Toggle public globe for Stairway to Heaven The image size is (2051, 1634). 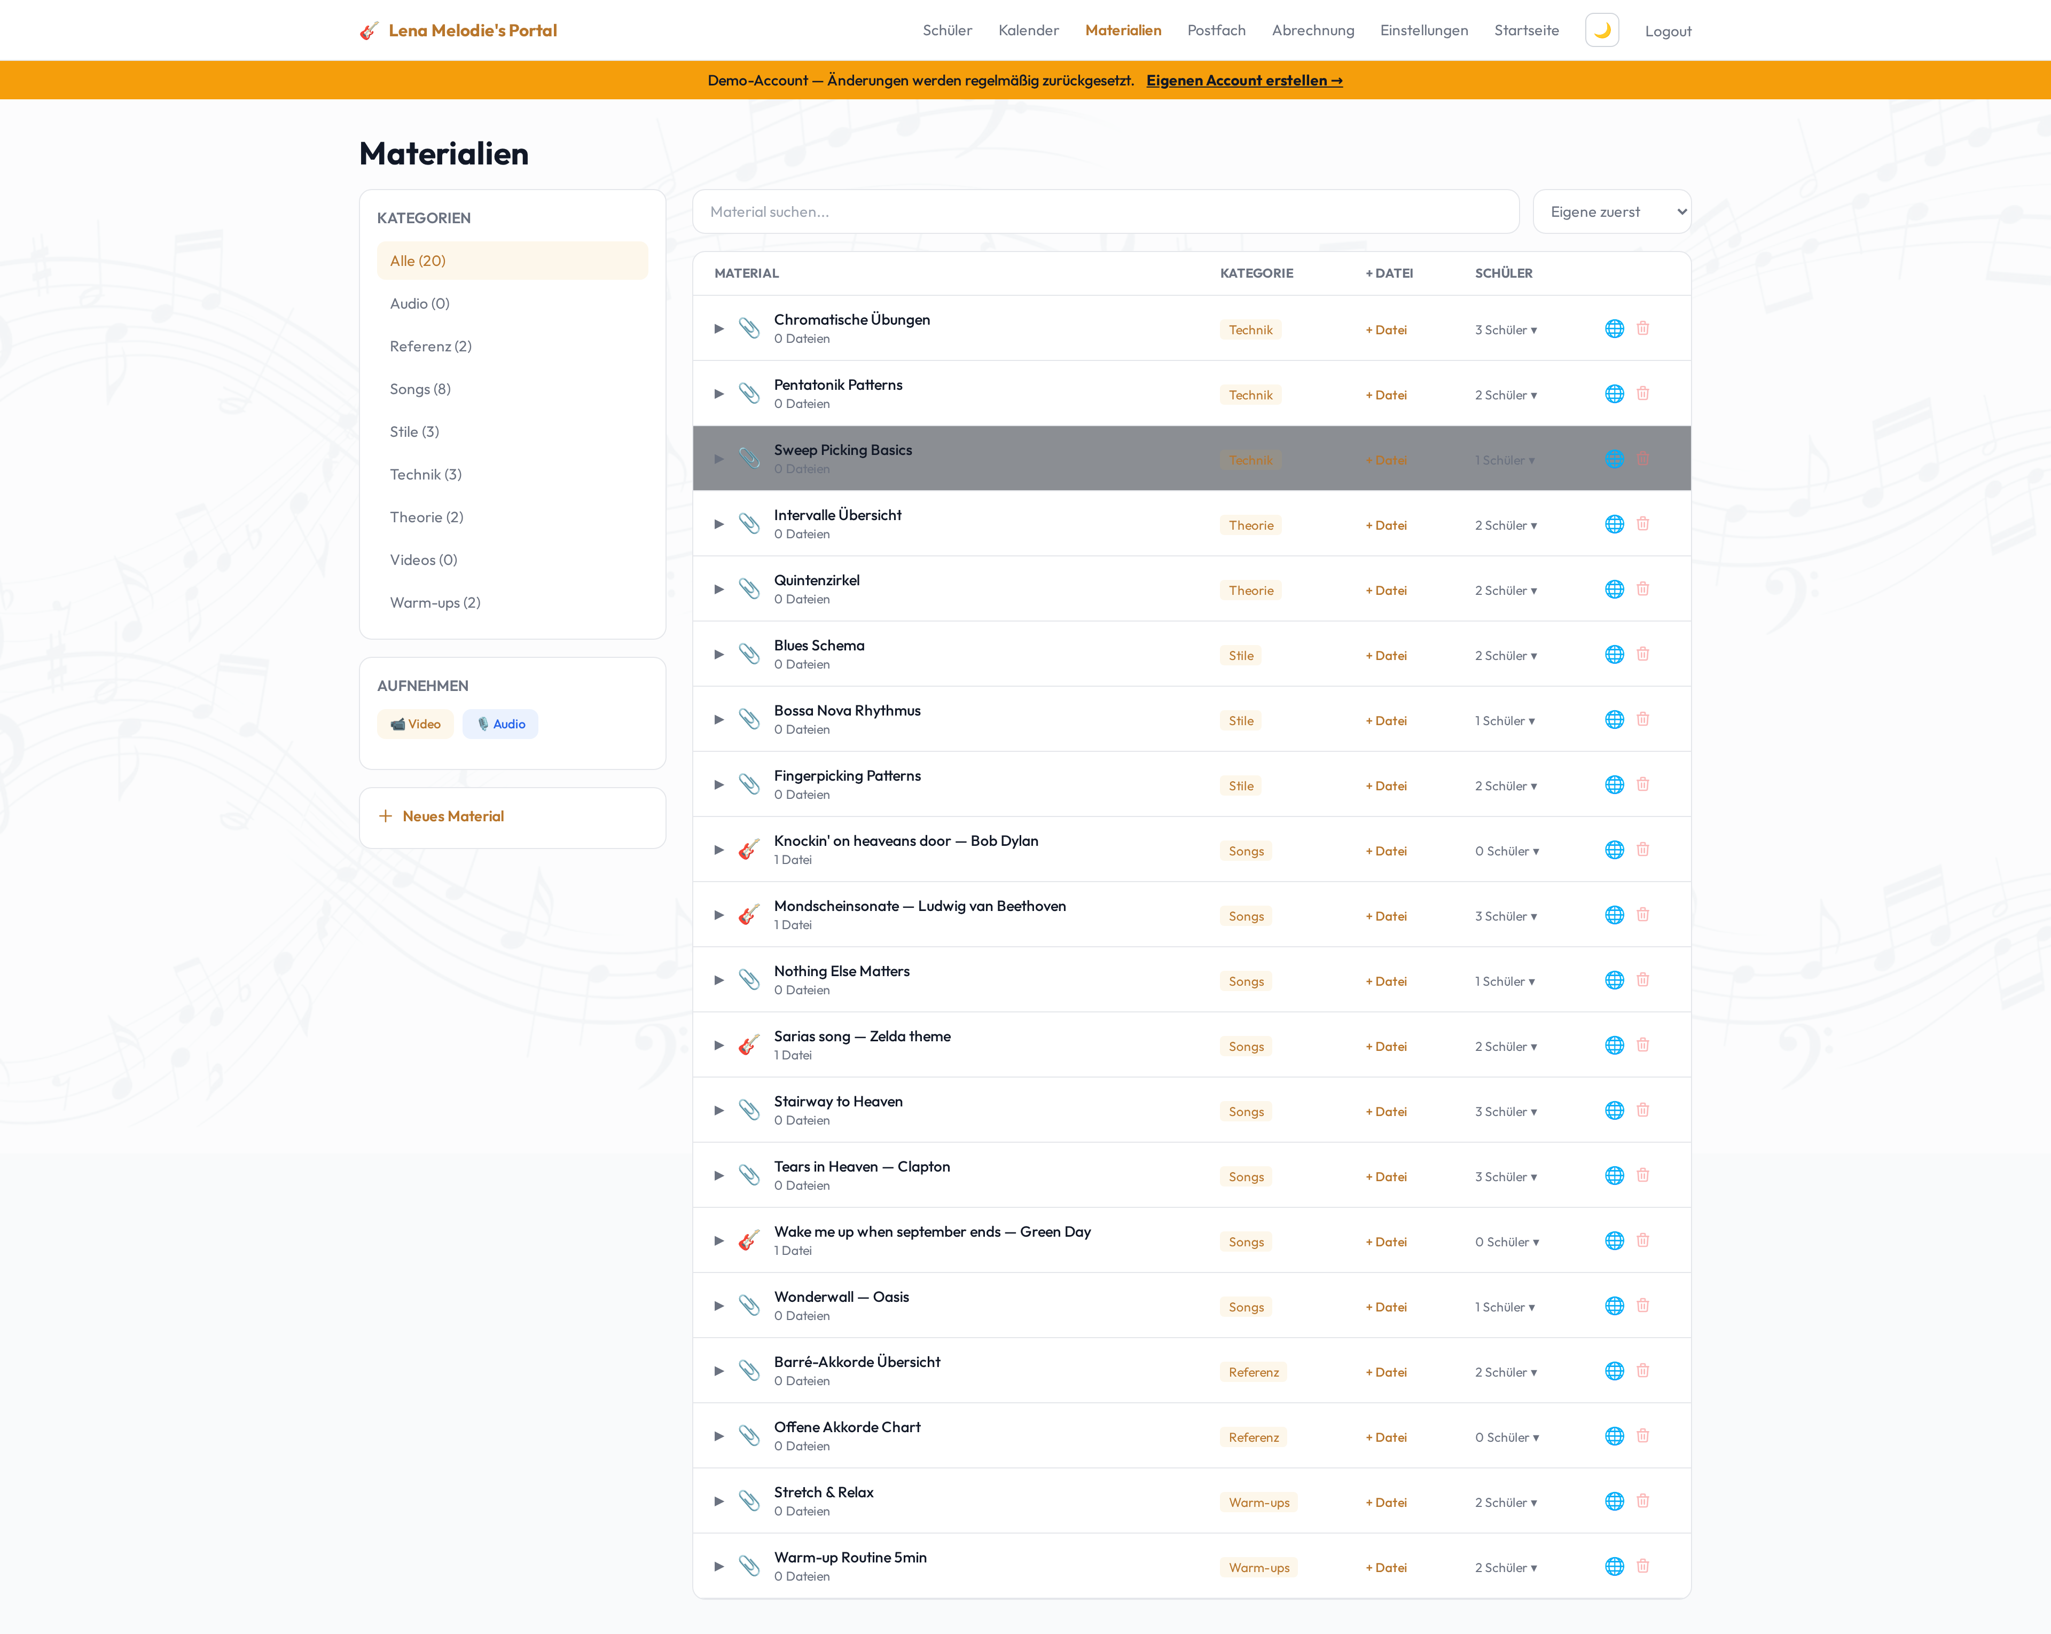pos(1614,1111)
